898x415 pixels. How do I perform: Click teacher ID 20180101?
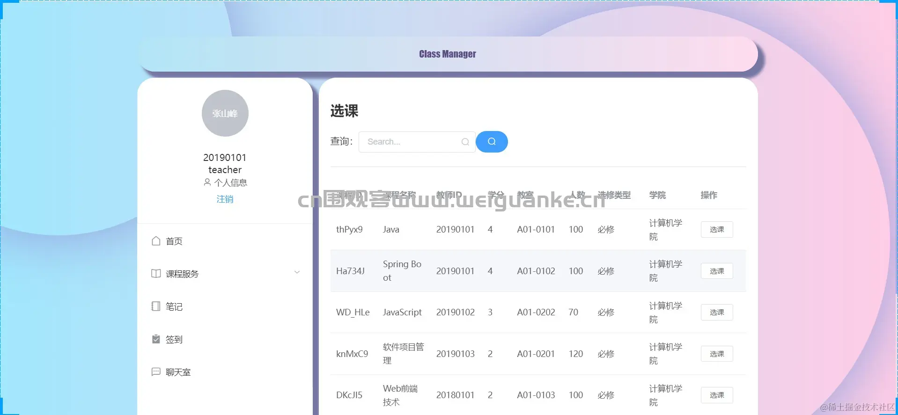[456, 395]
